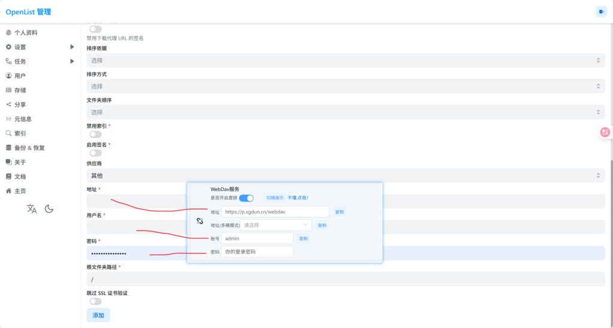Copy the WebDav 地址 with 复制 button
613x328 pixels.
point(339,211)
